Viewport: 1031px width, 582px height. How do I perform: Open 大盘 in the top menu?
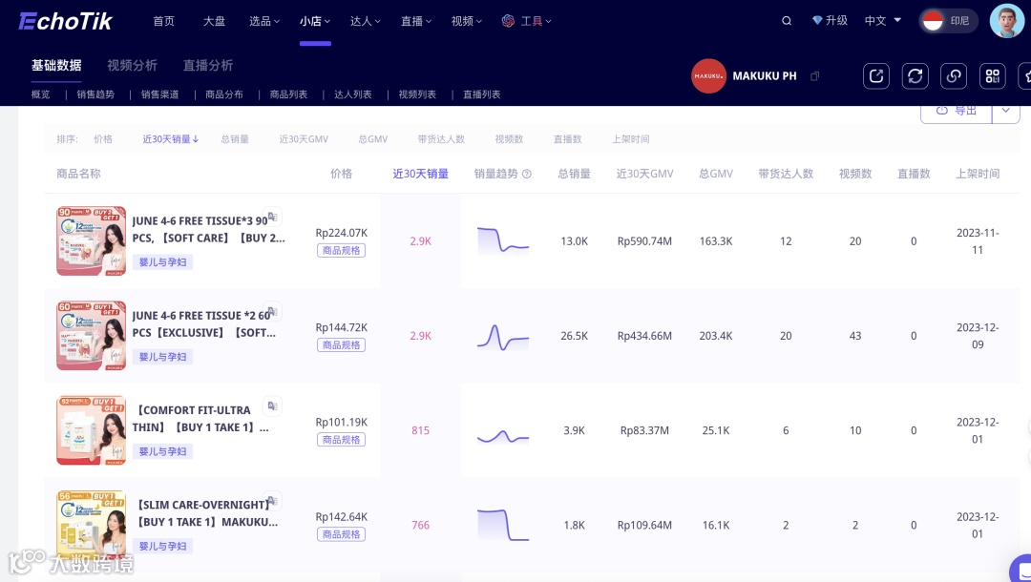215,21
